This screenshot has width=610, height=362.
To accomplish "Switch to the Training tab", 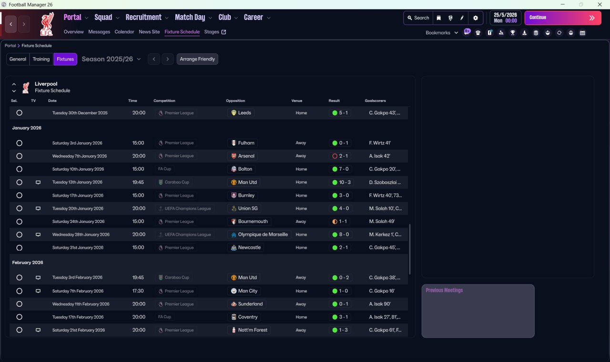I will (x=41, y=59).
